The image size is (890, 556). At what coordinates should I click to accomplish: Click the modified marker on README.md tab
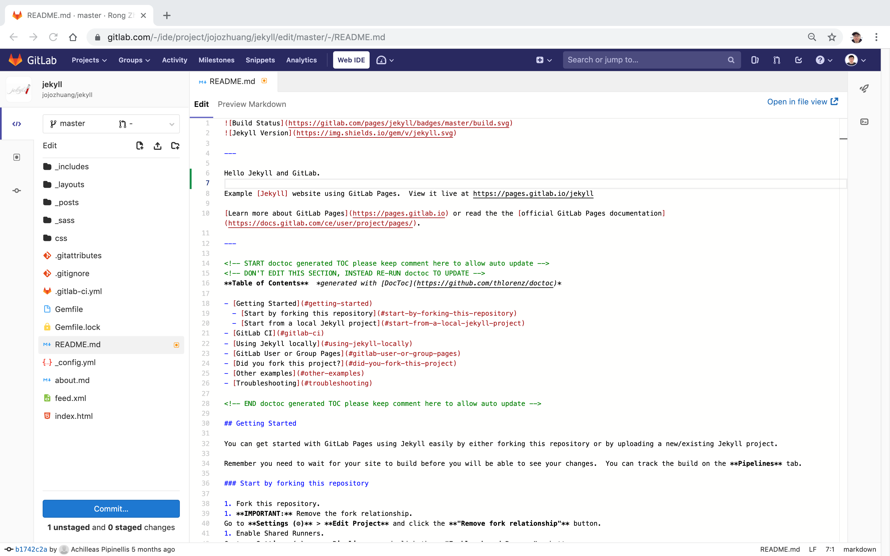pos(264,81)
